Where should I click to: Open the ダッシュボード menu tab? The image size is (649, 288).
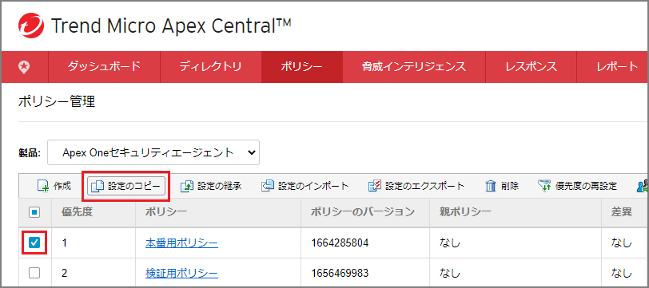coord(104,66)
